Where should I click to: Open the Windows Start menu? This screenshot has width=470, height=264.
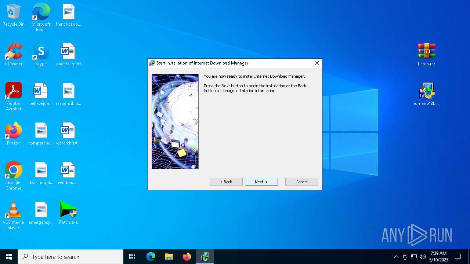9,257
